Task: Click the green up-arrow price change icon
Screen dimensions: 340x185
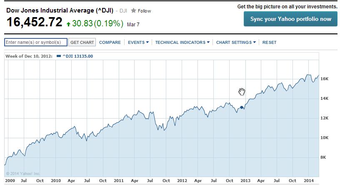Action: pos(68,24)
